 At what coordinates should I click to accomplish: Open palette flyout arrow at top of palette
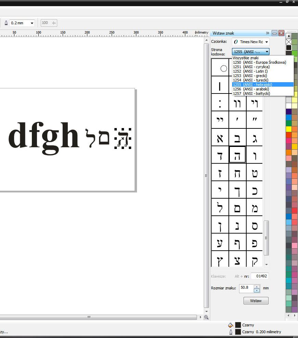point(289,36)
